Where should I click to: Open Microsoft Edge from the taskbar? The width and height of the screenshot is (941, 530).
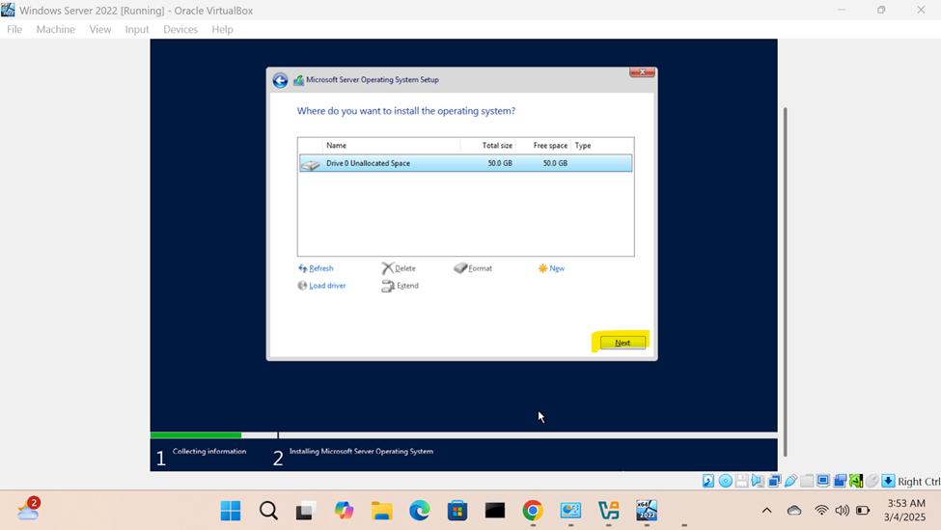[420, 511]
